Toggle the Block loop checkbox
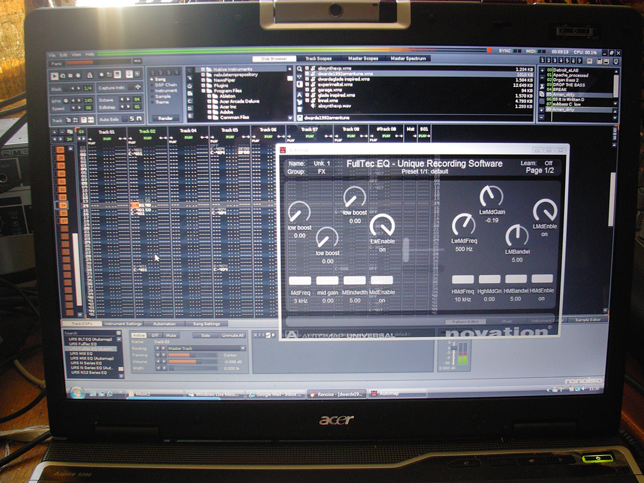Screen dimensions: 644x483 [66, 89]
